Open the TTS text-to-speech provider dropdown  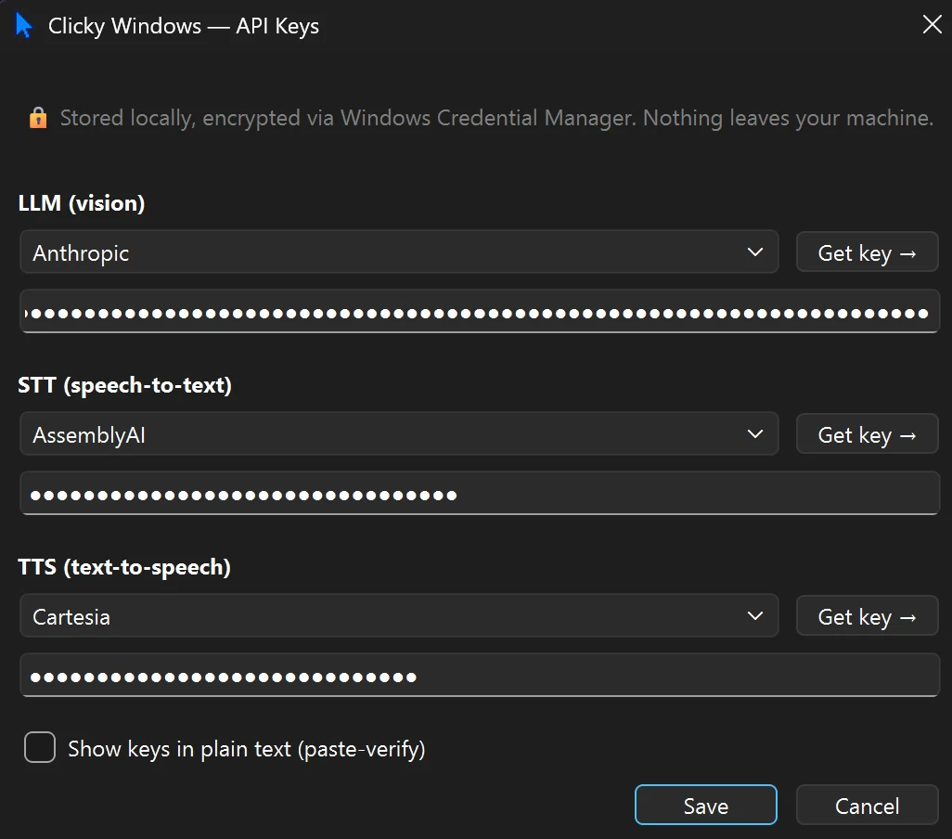click(399, 615)
